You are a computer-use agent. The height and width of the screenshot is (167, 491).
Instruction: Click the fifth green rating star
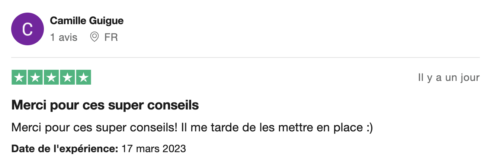[83, 78]
